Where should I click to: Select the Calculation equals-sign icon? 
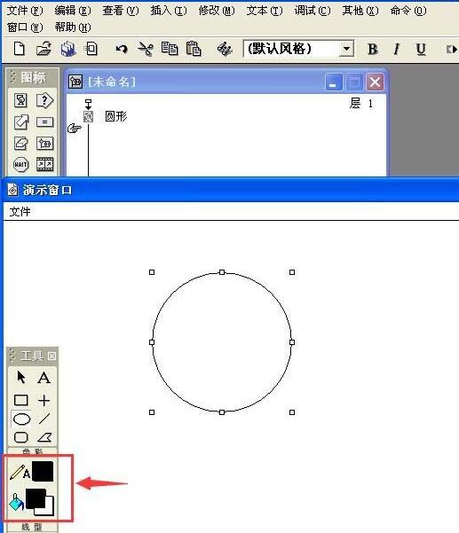(44, 122)
